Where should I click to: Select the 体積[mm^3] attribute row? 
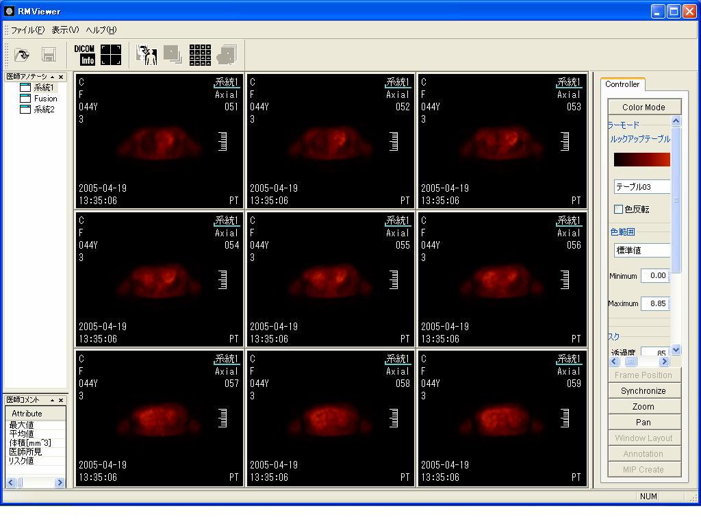[x=36, y=443]
